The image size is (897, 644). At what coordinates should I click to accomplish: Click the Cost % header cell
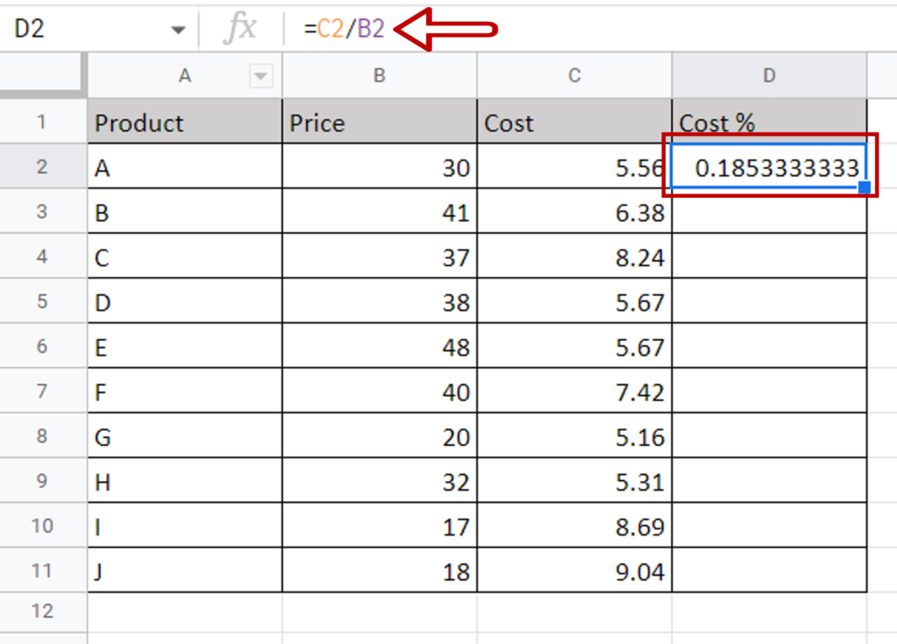click(769, 122)
